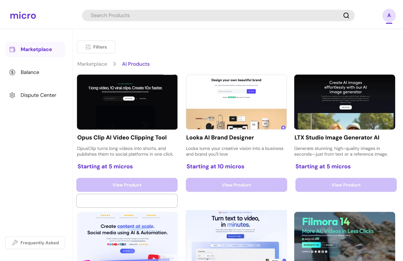Open the Balance page from sidebar

(x=30, y=72)
